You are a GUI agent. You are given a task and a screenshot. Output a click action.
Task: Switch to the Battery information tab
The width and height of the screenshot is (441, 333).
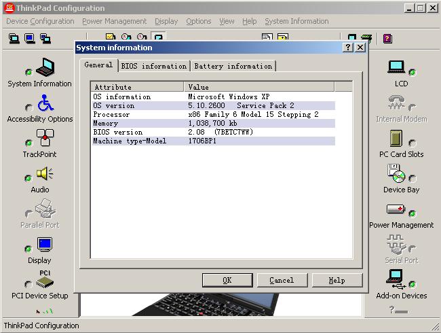(x=233, y=66)
